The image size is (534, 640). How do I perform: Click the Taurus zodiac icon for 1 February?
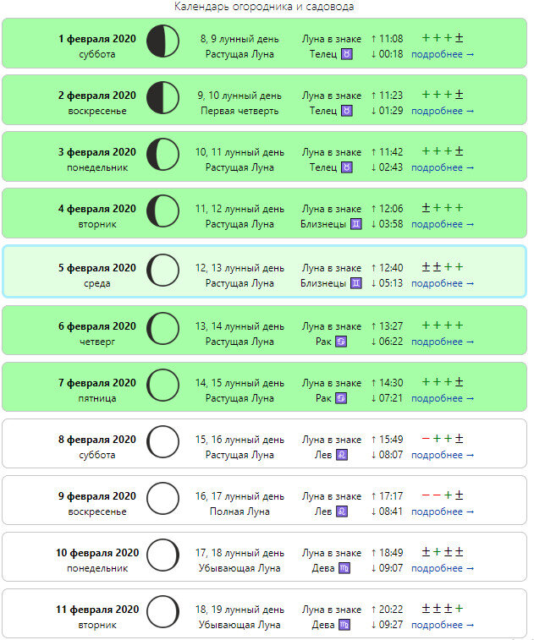347,54
